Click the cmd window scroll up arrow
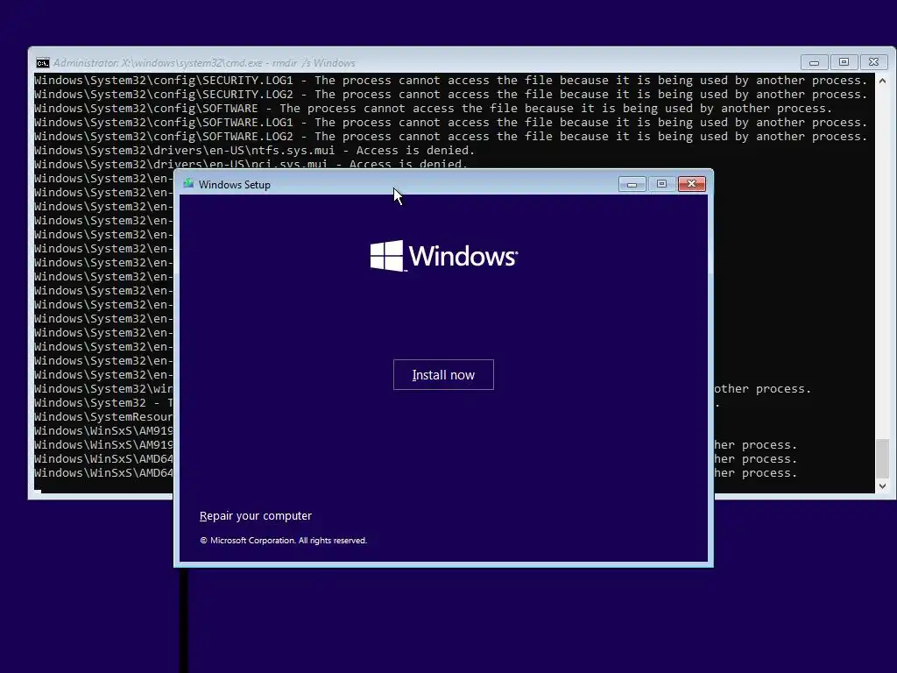The width and height of the screenshot is (897, 673). pos(883,81)
